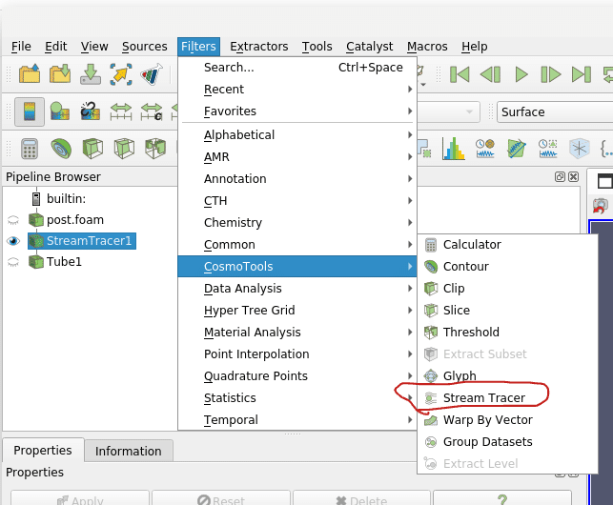Expand the Alphabetical submenu
The height and width of the screenshot is (505, 613).
[x=297, y=135]
